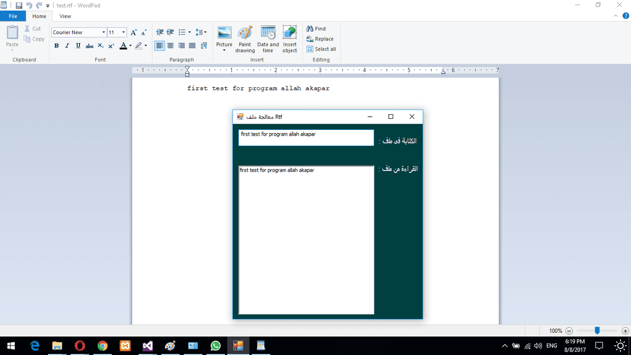Viewport: 631px width, 355px height.
Task: Click the Grow font icon
Action: pyautogui.click(x=134, y=33)
